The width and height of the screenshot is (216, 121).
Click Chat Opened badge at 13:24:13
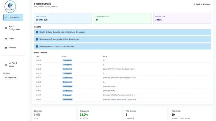click(67, 73)
